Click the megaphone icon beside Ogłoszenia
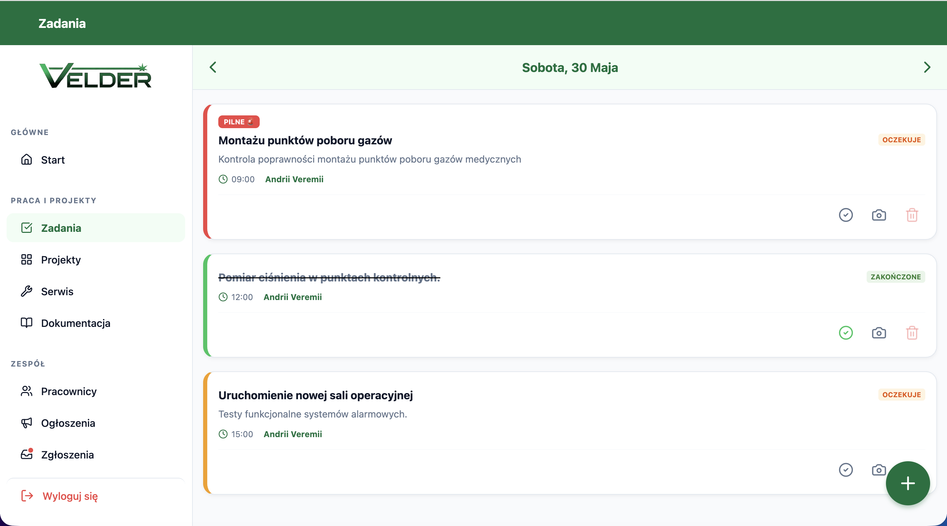This screenshot has width=947, height=526. coord(27,423)
